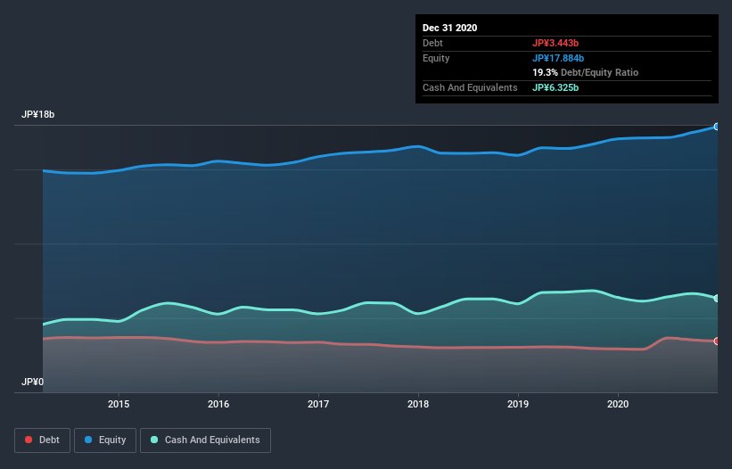Click the Debt label in the tooltip
Image resolution: width=732 pixels, height=469 pixels.
(432, 43)
